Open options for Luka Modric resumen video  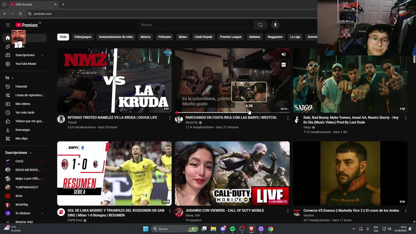click(170, 211)
